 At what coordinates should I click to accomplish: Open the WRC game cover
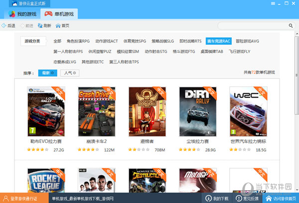pyautogui.click(x=249, y=112)
